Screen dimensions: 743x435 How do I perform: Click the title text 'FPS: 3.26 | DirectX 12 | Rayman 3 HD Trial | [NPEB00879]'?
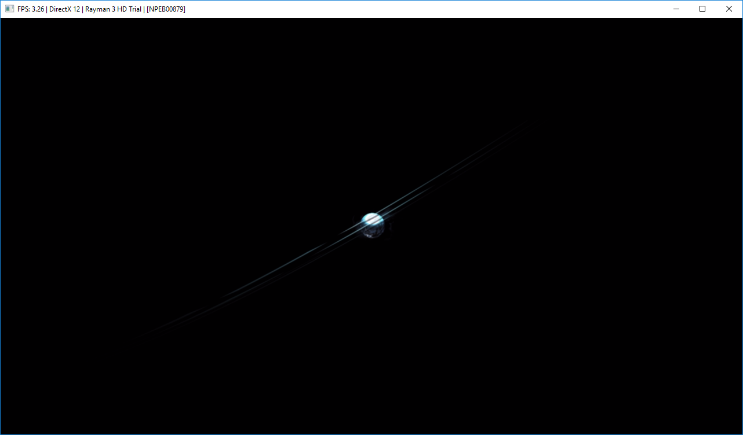101,9
